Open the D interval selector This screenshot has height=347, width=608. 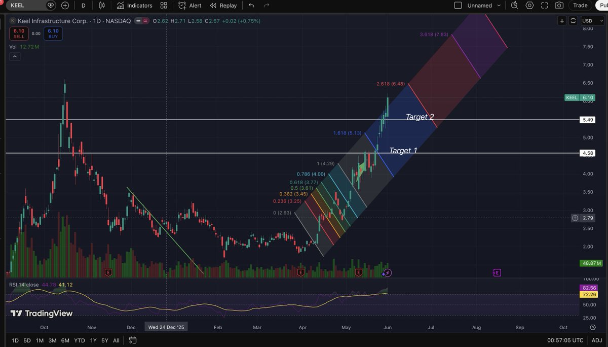(x=83, y=6)
